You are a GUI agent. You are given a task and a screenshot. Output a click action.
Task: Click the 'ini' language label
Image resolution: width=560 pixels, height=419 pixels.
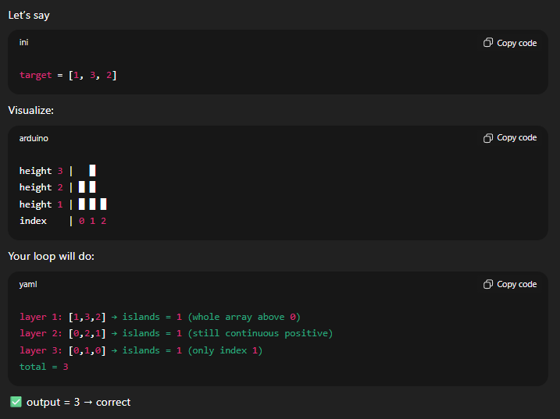(23, 42)
